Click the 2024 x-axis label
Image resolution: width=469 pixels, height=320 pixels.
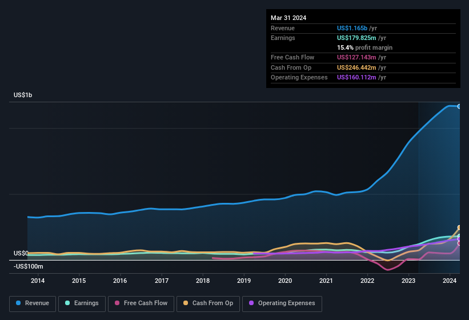[x=450, y=281]
